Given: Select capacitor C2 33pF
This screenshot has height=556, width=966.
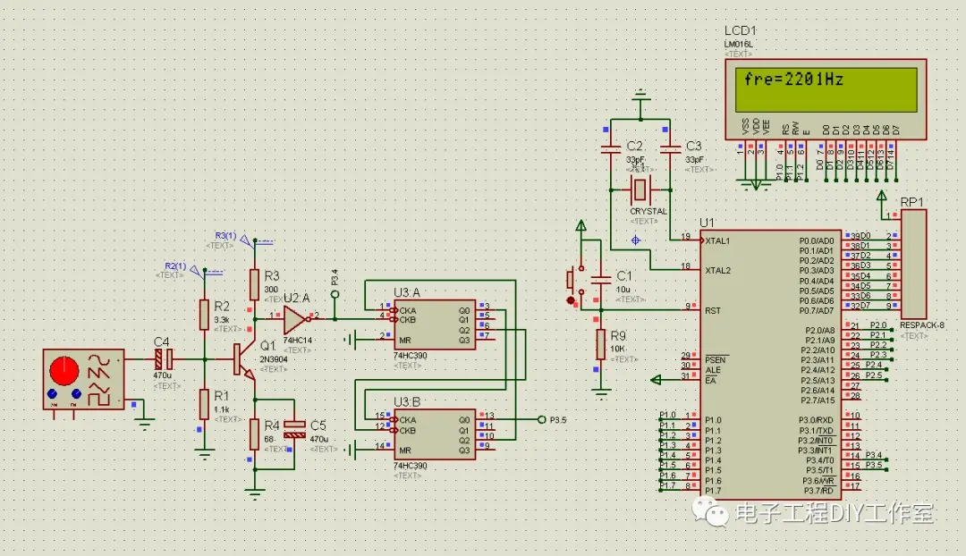Looking at the screenshot, I should click(x=611, y=148).
